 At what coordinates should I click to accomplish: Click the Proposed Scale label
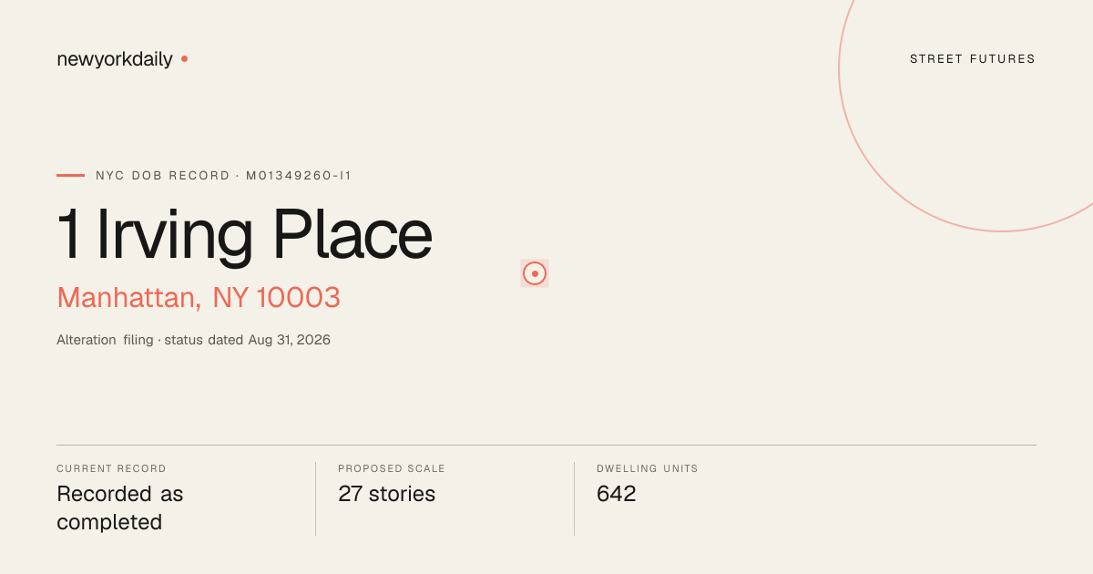click(x=392, y=468)
